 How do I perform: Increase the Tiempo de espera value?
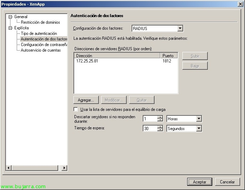(160, 127)
